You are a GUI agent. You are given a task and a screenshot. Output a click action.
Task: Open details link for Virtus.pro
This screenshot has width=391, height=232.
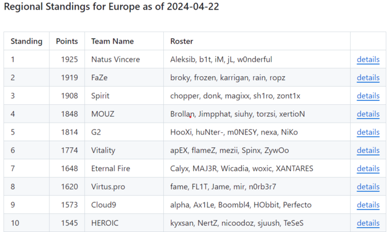coord(368,187)
